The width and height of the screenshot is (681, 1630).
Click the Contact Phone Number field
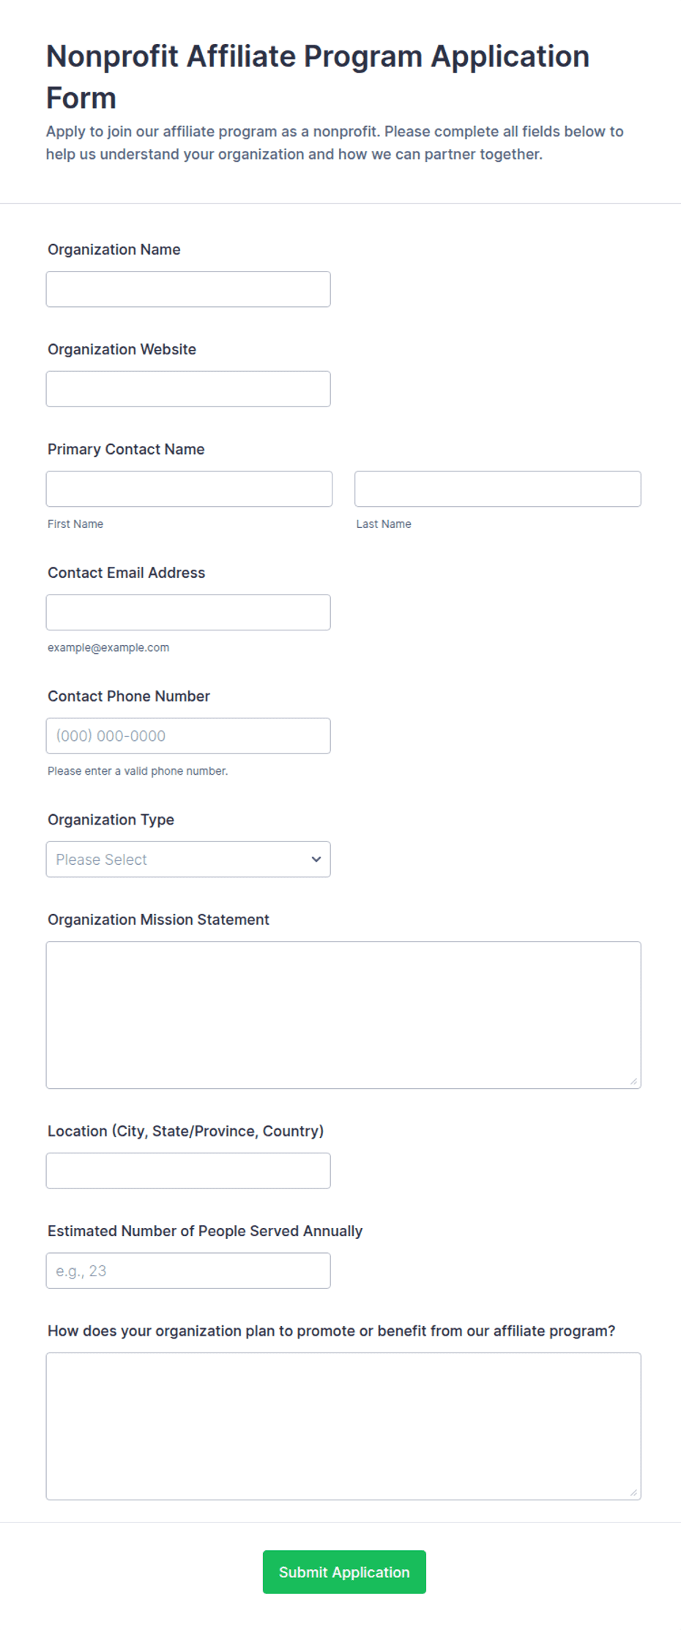188,736
